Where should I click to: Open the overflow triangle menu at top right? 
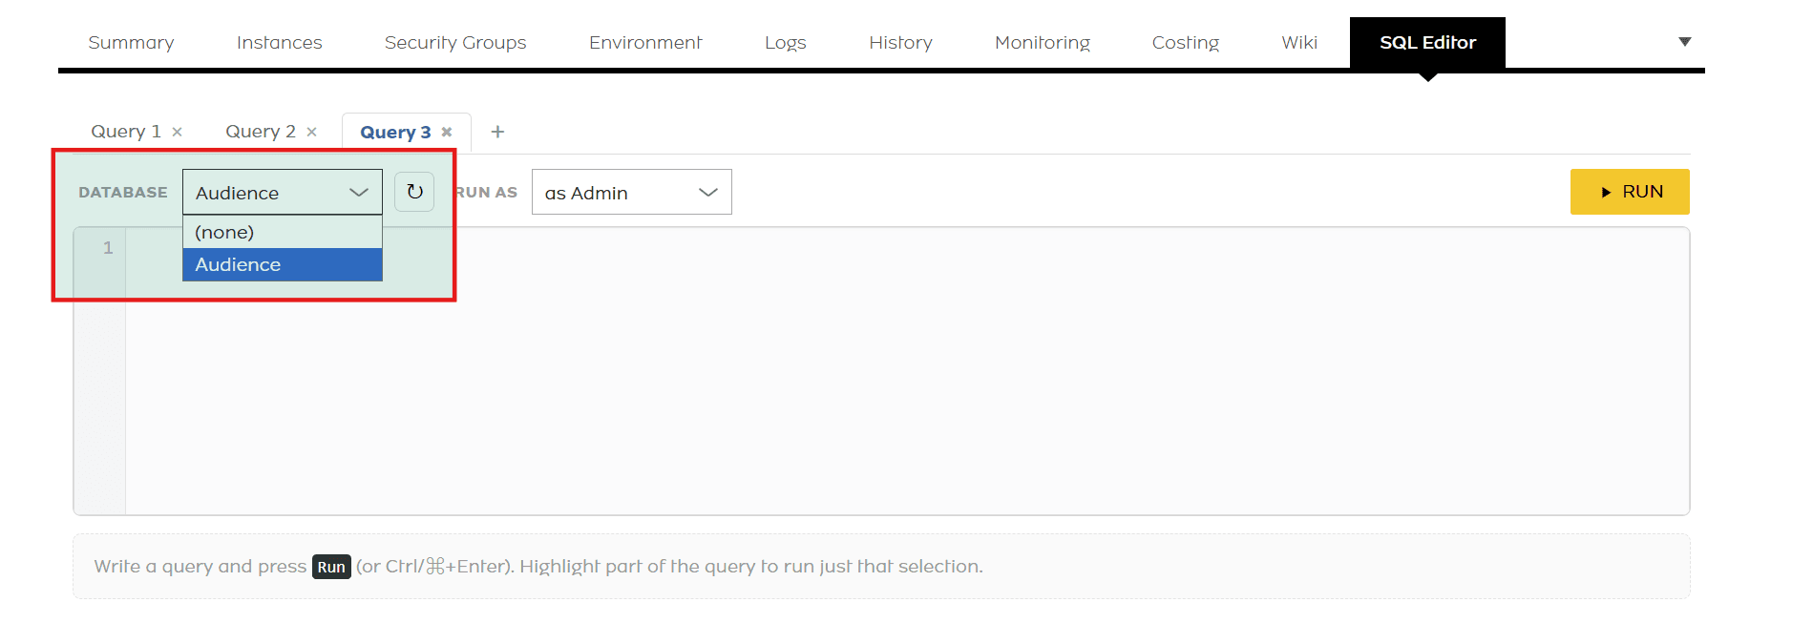click(1685, 42)
